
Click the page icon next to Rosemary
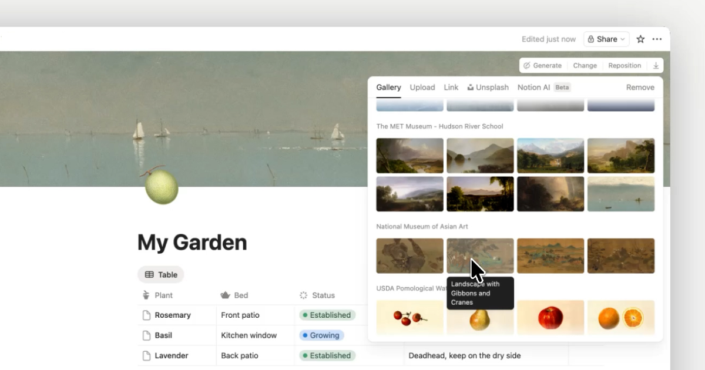[x=147, y=315]
